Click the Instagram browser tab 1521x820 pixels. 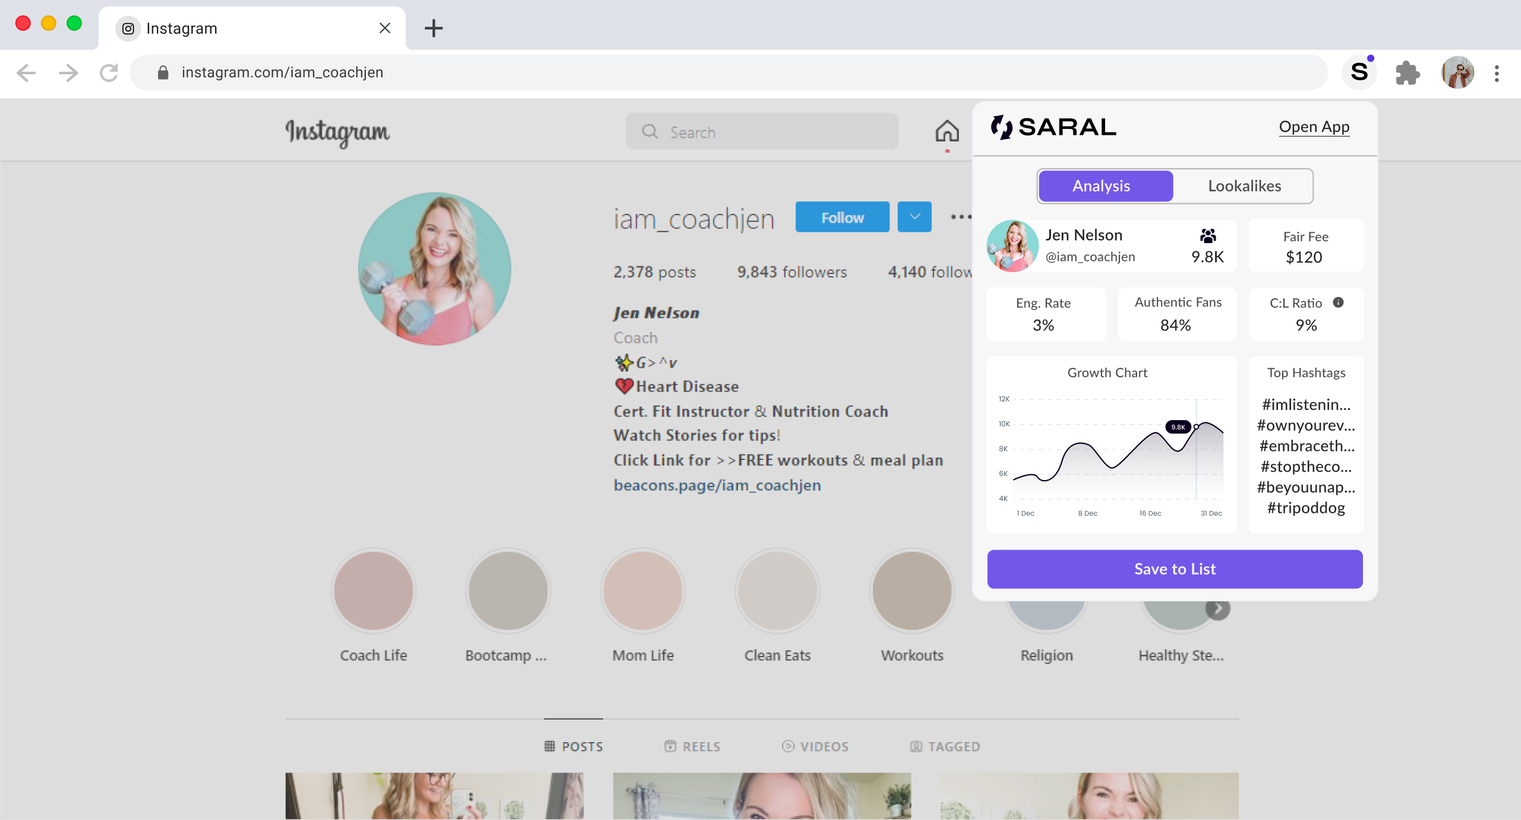click(x=252, y=28)
